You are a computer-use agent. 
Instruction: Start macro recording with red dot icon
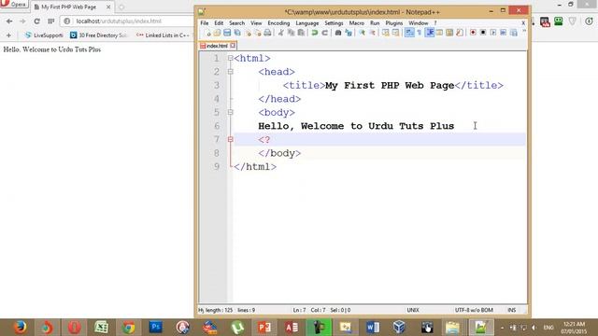473,33
